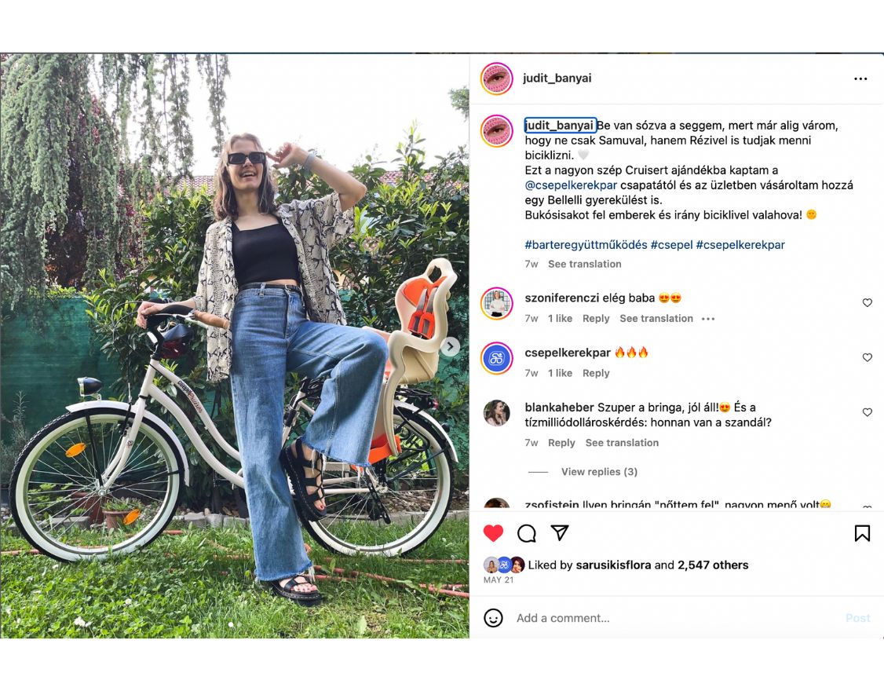The height and width of the screenshot is (691, 884).
Task: Reply to blankaheber's comment
Action: (x=561, y=443)
